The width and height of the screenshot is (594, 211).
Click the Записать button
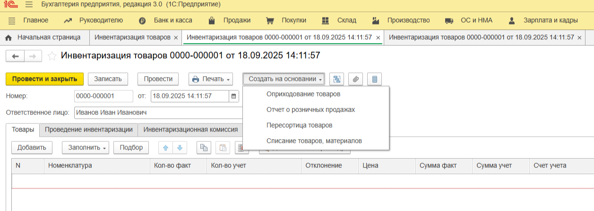[x=108, y=79]
